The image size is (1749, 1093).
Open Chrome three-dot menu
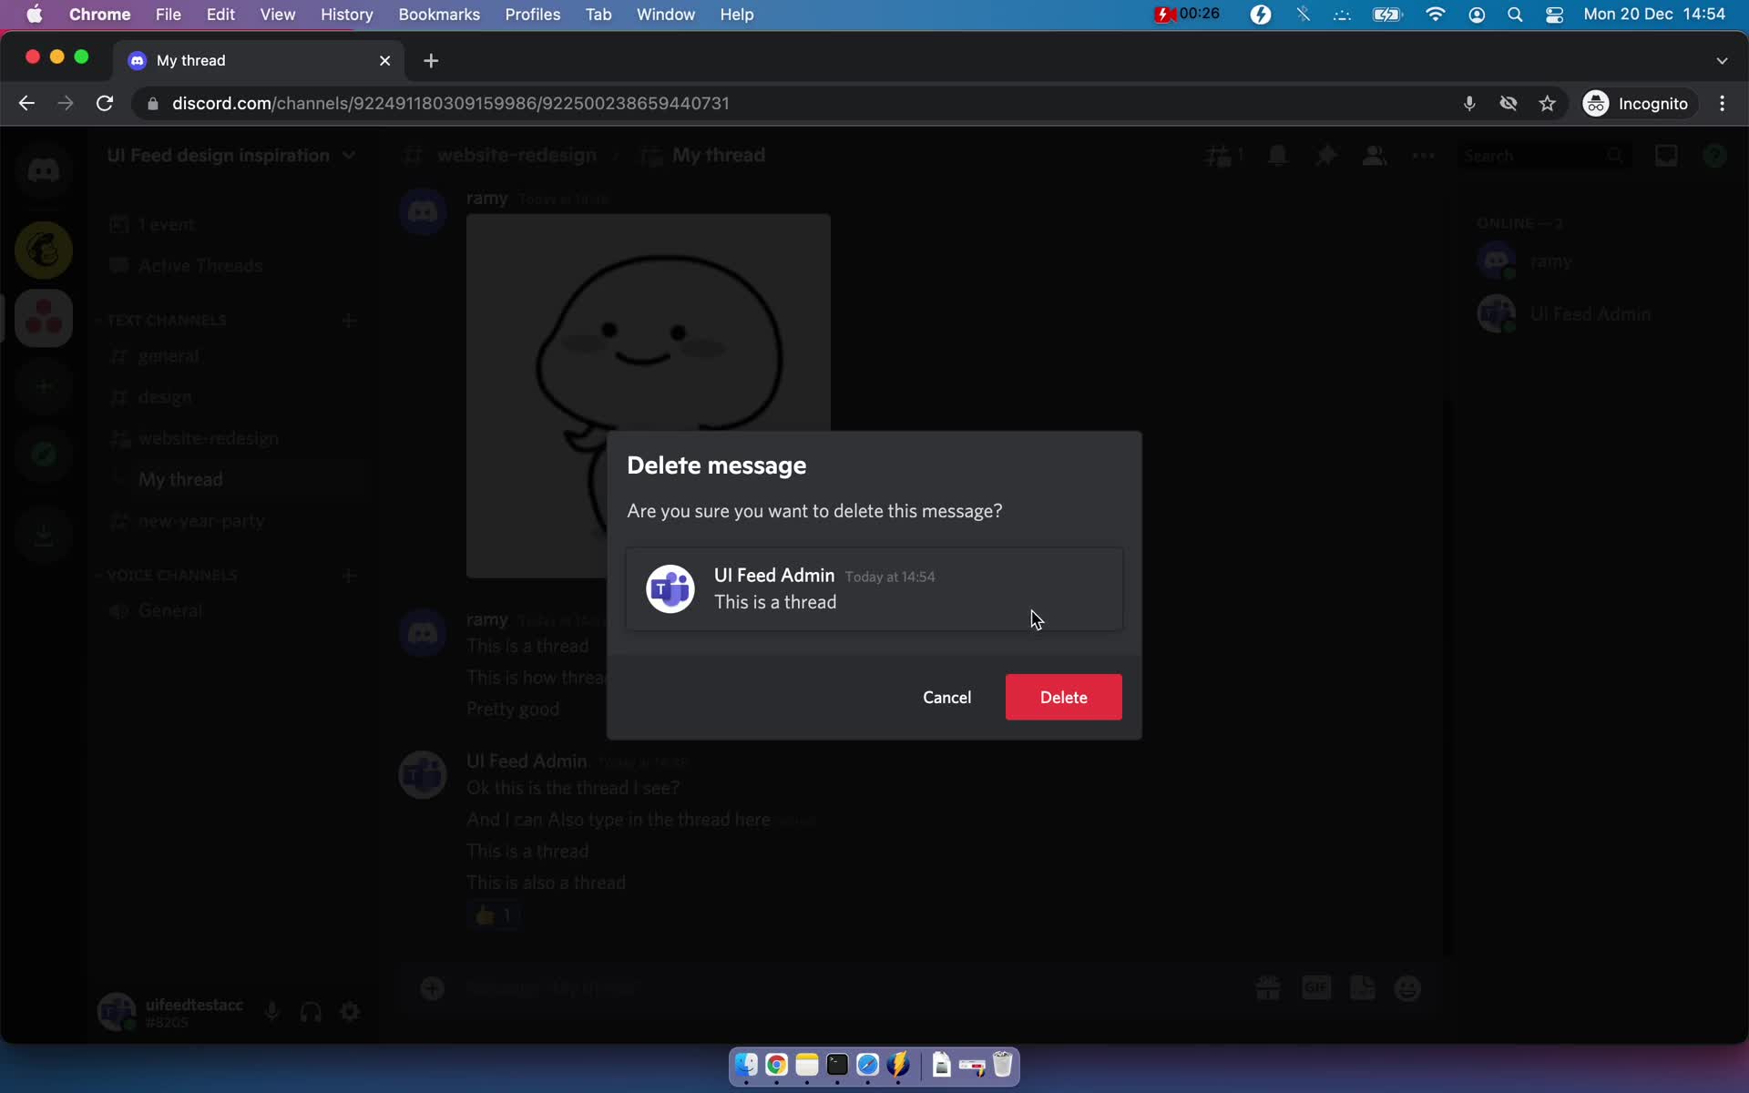1722,103
